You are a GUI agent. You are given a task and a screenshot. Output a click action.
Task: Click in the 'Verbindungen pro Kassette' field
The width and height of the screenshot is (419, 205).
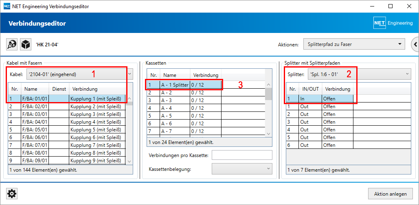tap(242, 155)
